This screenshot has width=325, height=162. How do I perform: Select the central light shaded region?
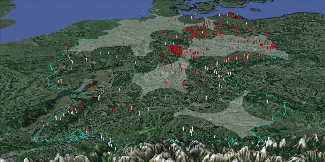coord(159,79)
